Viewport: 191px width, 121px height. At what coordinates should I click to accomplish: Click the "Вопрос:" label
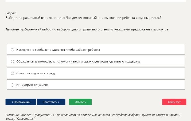(x=11, y=13)
